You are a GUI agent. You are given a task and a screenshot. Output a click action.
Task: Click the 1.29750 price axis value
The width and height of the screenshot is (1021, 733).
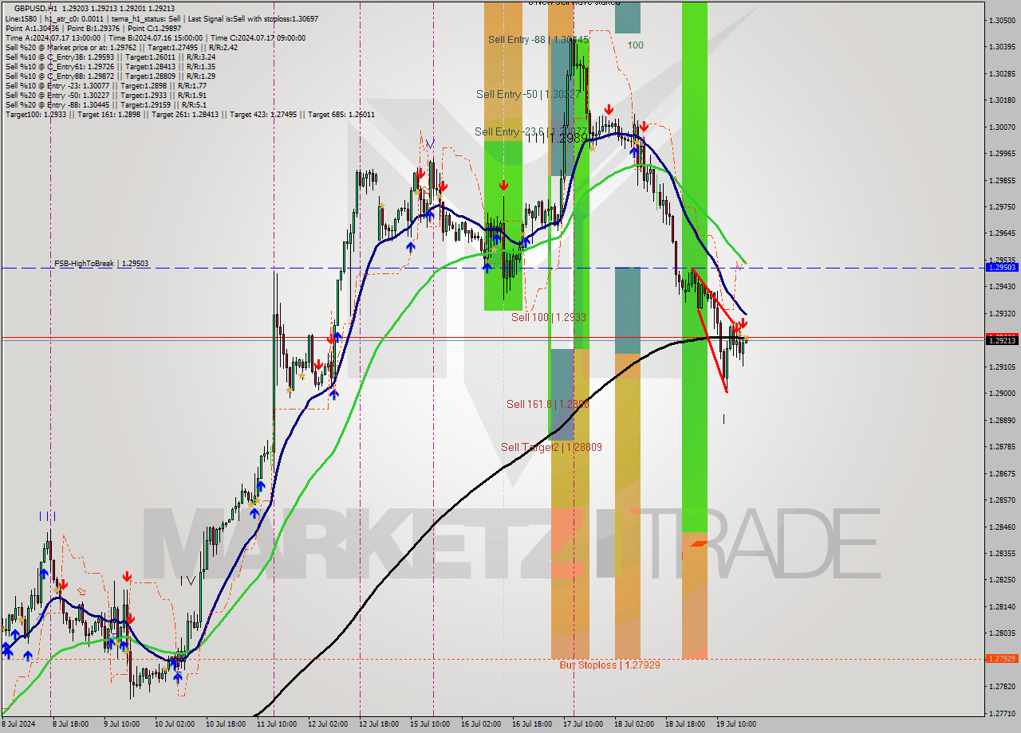[x=1002, y=207]
